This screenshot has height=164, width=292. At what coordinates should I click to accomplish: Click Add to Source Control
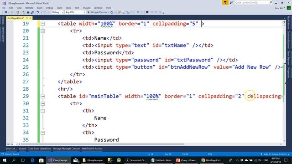(275, 154)
